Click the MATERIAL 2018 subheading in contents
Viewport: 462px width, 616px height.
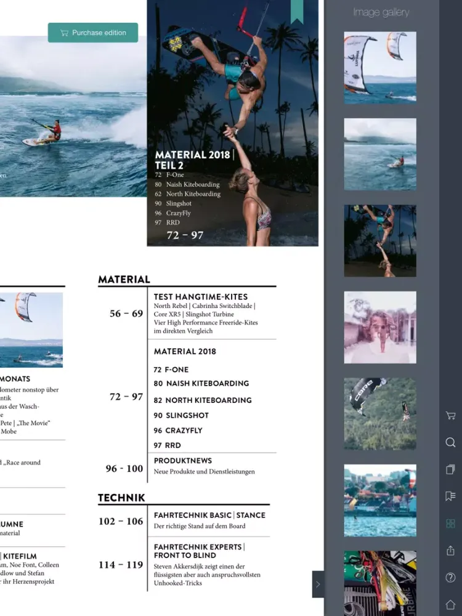(185, 352)
